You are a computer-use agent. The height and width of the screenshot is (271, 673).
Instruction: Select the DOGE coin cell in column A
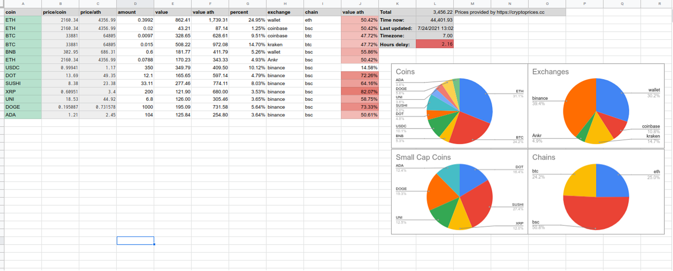point(23,107)
